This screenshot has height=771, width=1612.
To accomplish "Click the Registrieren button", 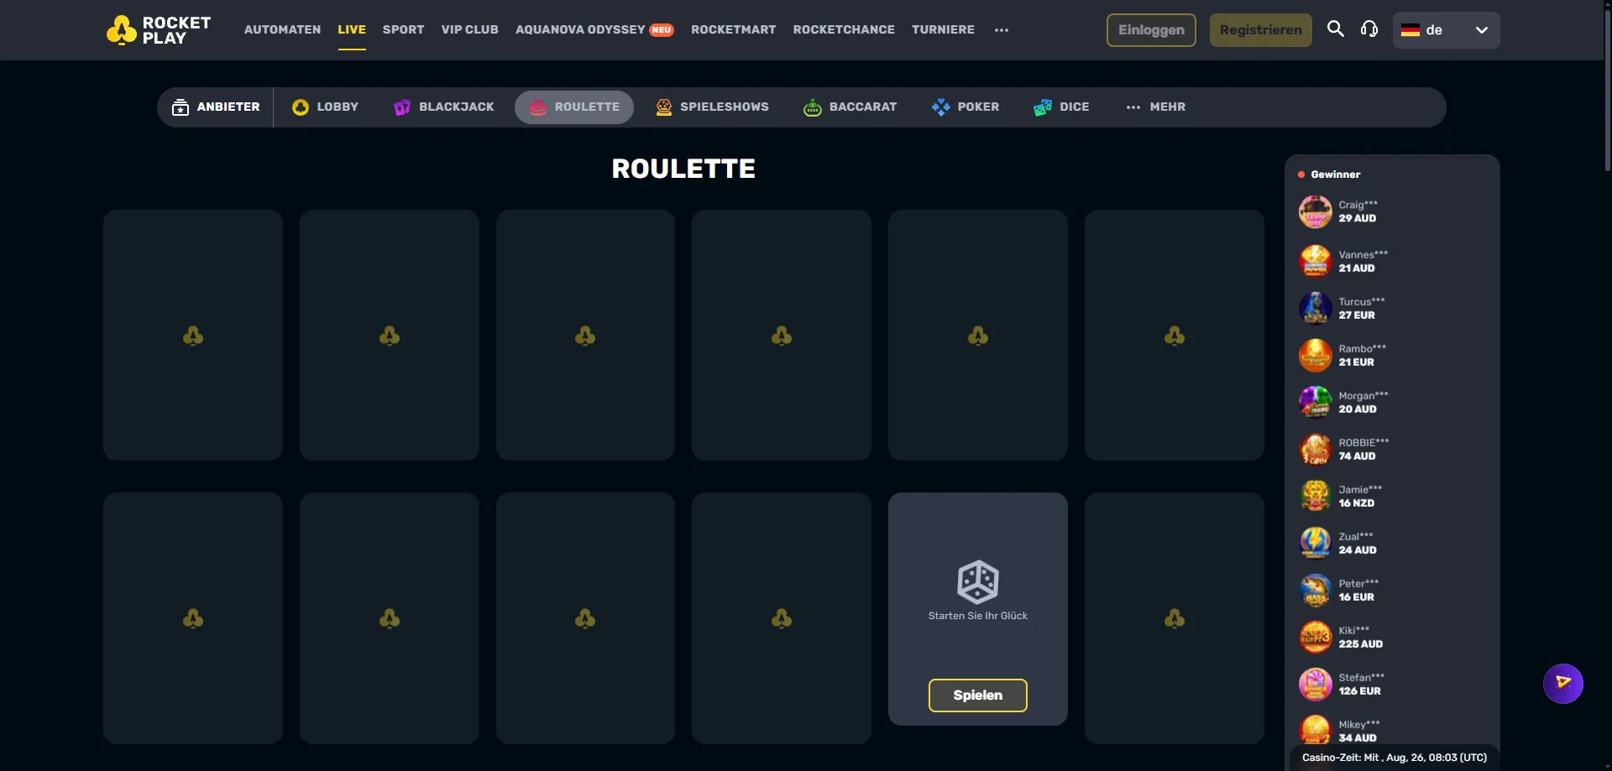I will coord(1260,30).
